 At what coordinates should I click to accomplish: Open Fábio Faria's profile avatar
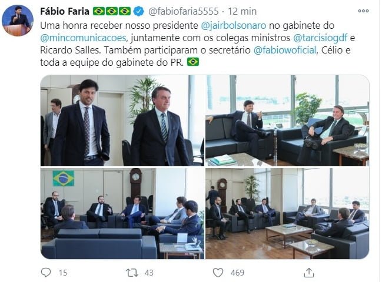18,21
